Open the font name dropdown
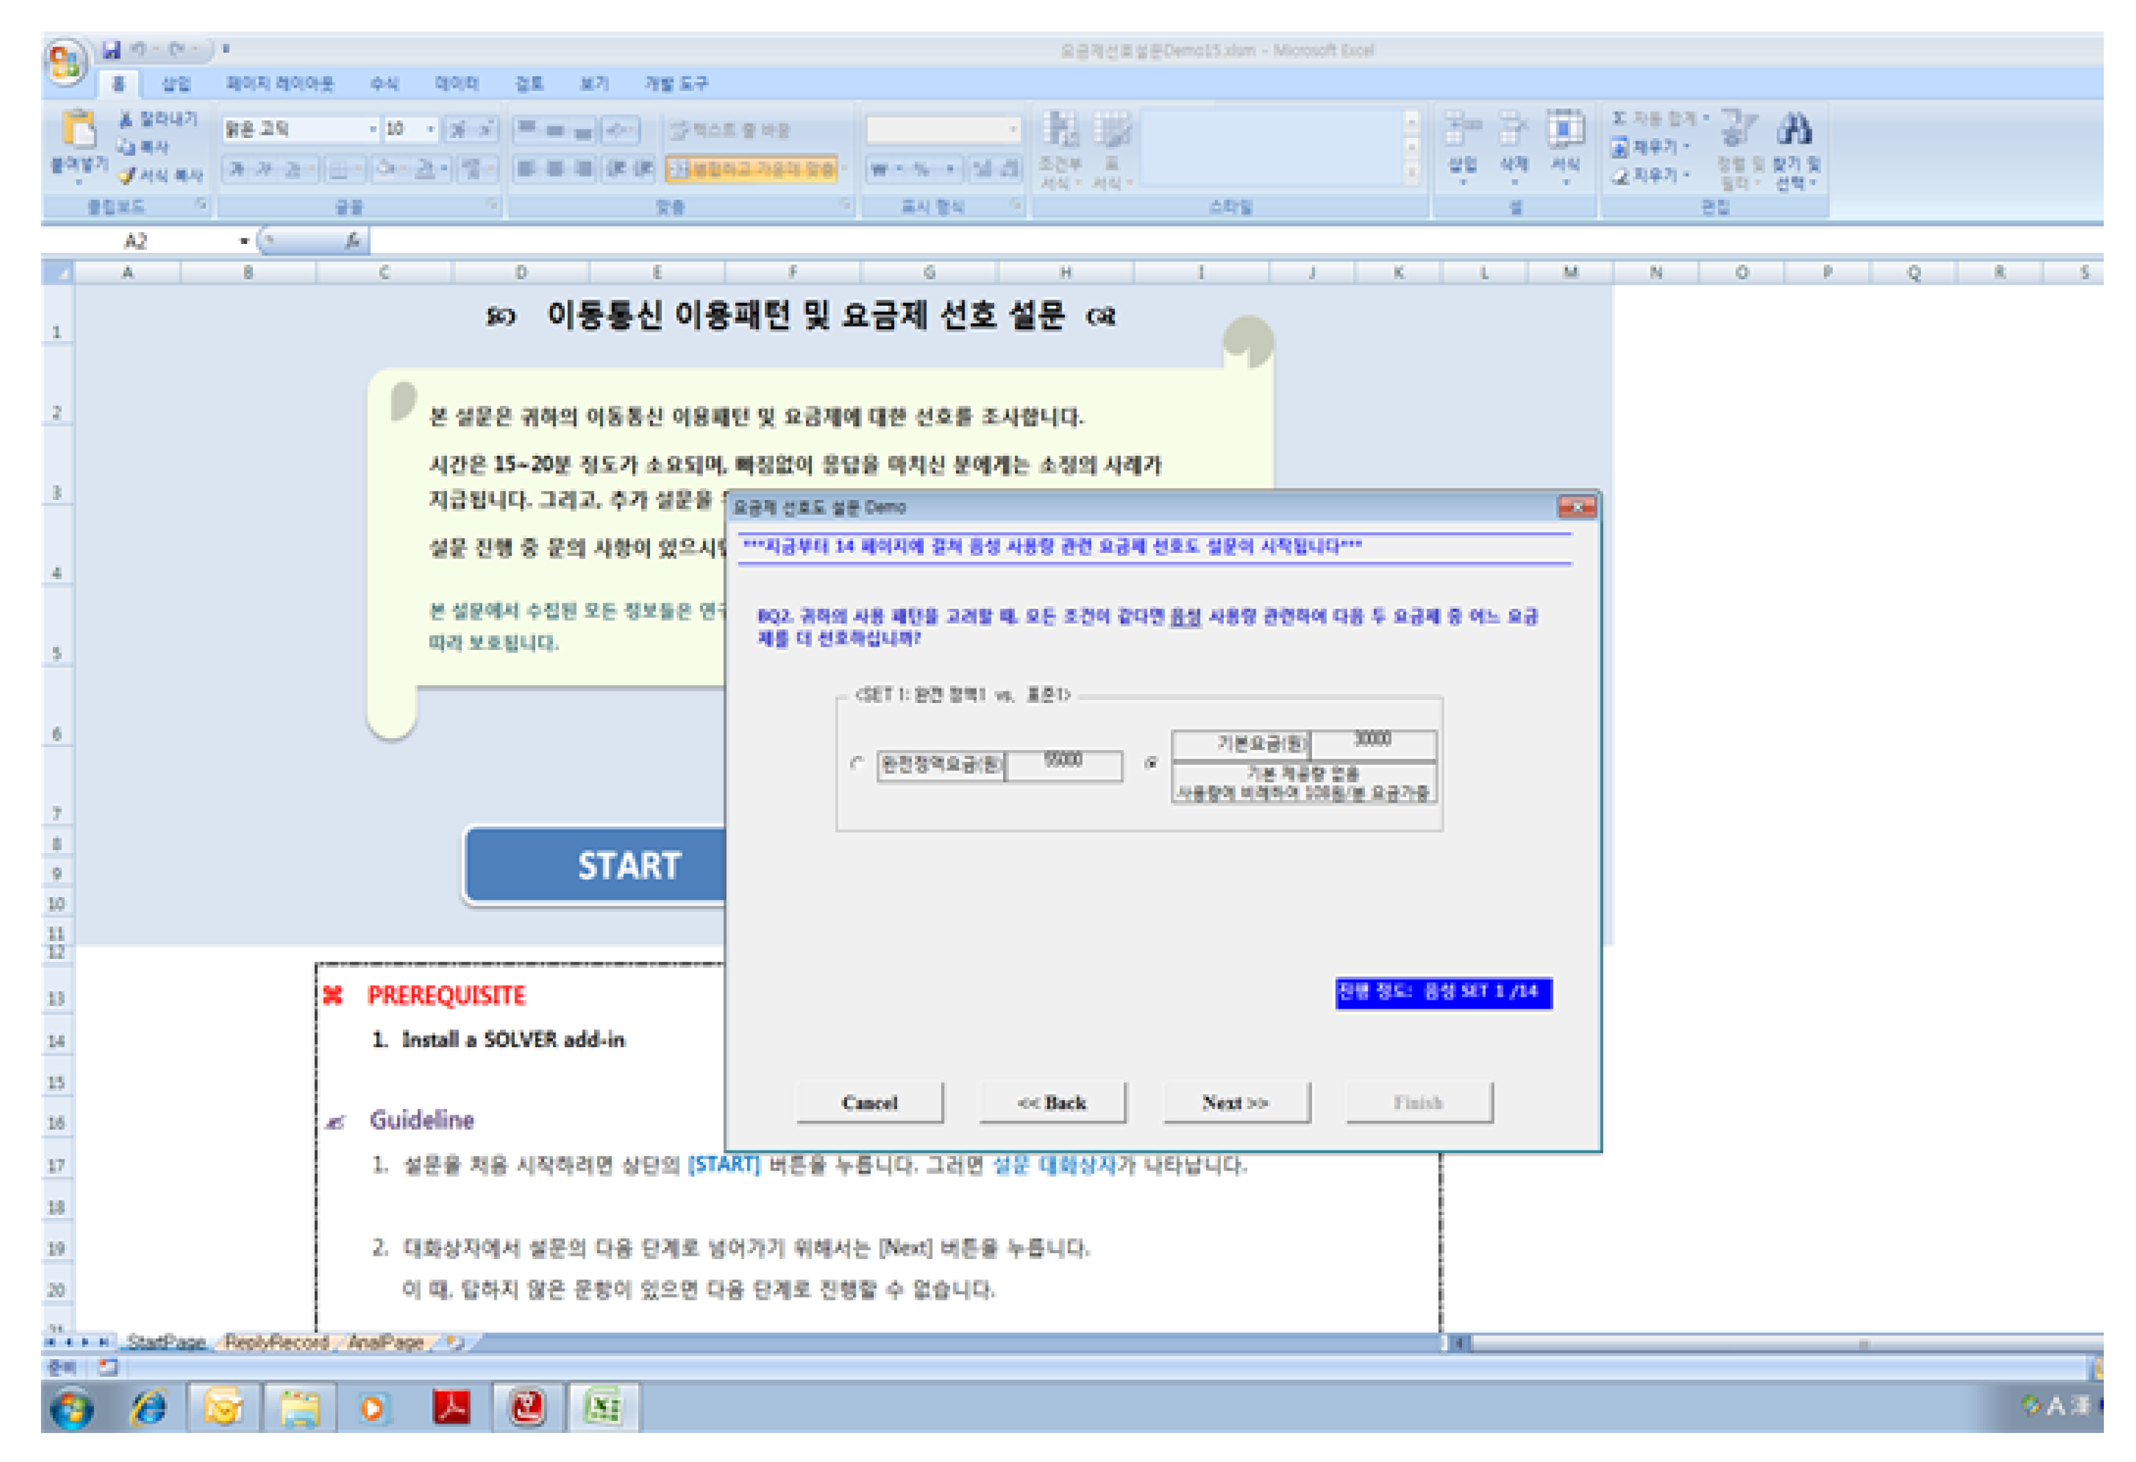This screenshot has width=2136, height=1462. pyautogui.click(x=372, y=130)
